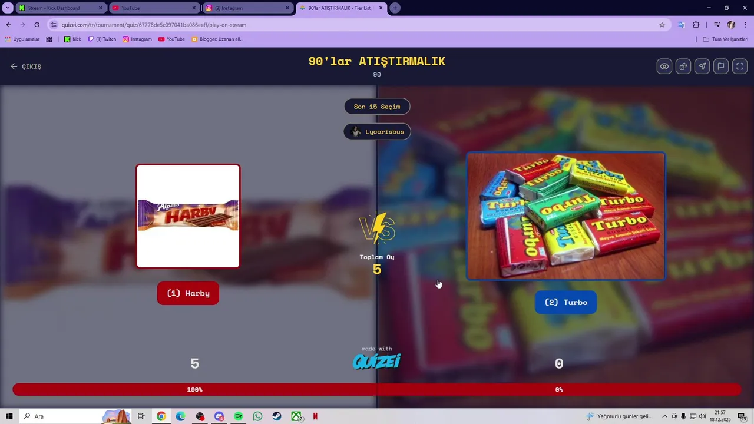Vote for the (2) Turbo button
The height and width of the screenshot is (424, 754).
565,302
